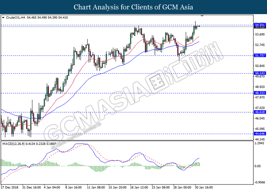Click the triangle next to CrudeOIL.H4
The image size is (267, 191).
pos(3,18)
